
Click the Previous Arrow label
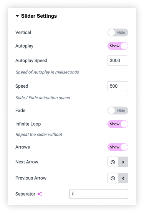point(31,178)
